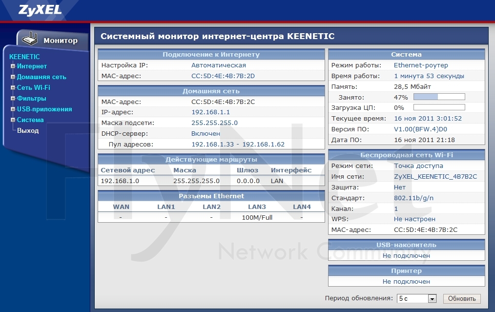Screen dimensions: 495x312
Task: Expand the Домашняя сеть plus icon
Action: [x=13, y=77]
